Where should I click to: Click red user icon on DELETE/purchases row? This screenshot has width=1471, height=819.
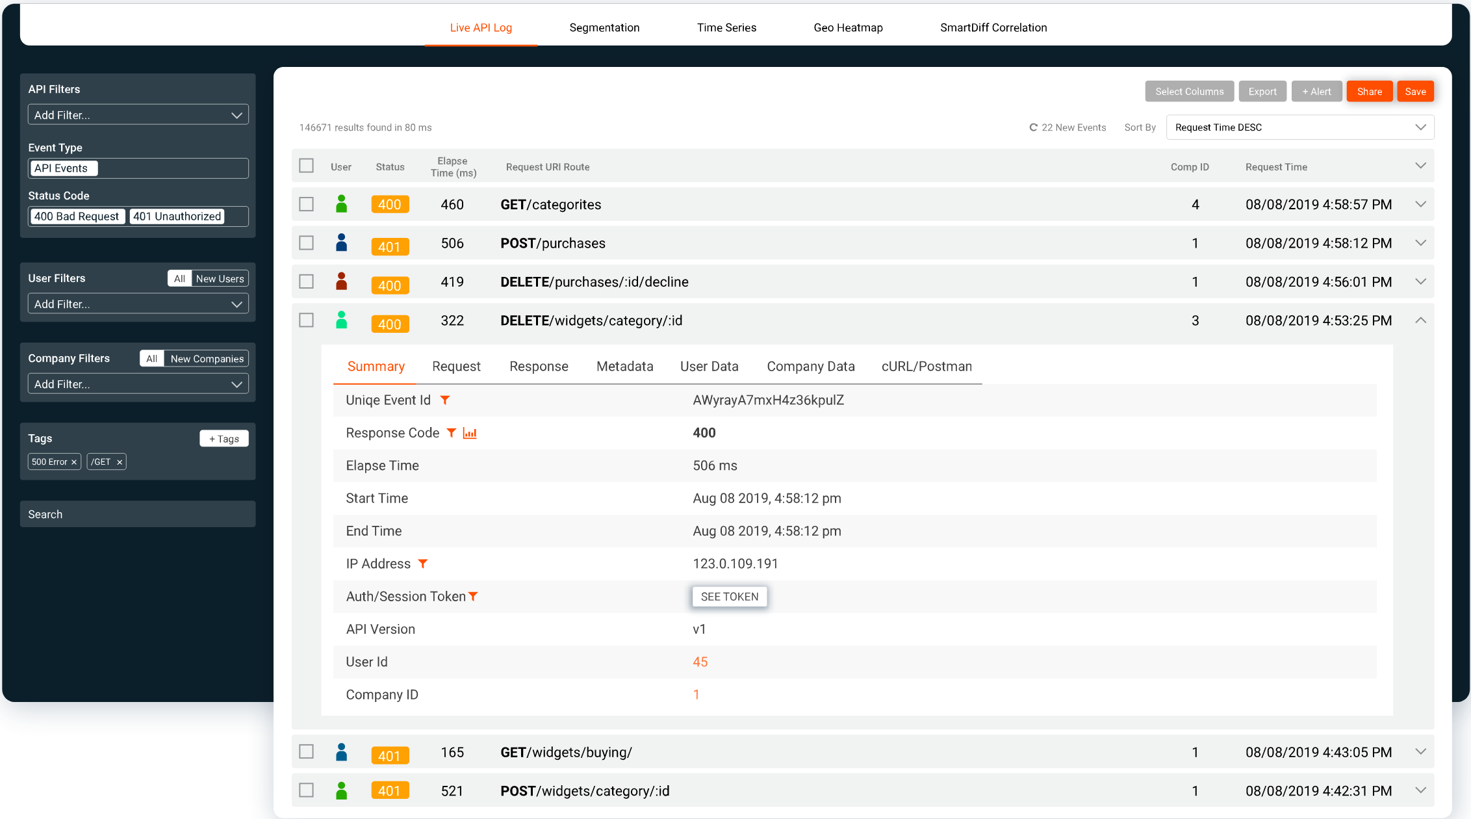point(341,281)
